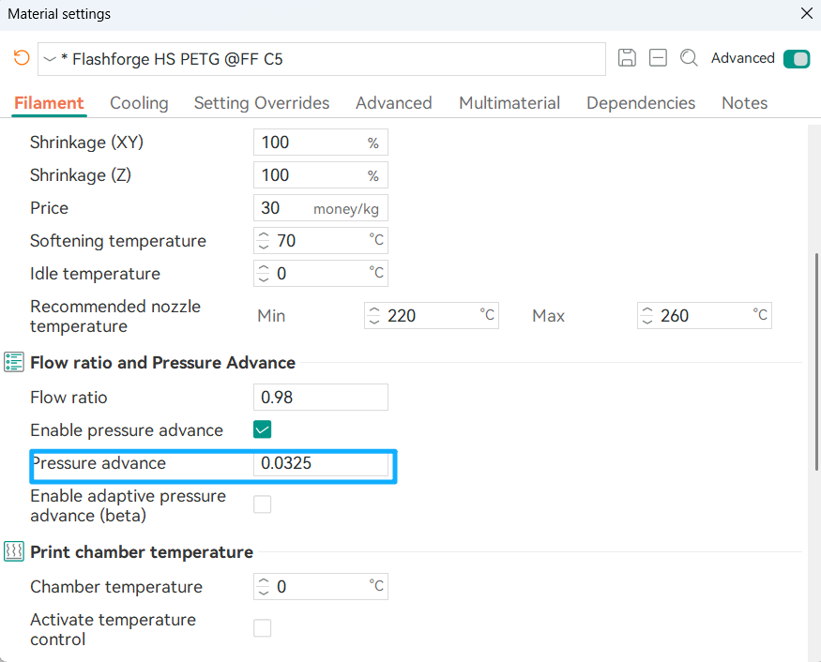The width and height of the screenshot is (821, 662).
Task: Enable adaptive pressure advance (beta) checkbox
Action: click(x=263, y=504)
